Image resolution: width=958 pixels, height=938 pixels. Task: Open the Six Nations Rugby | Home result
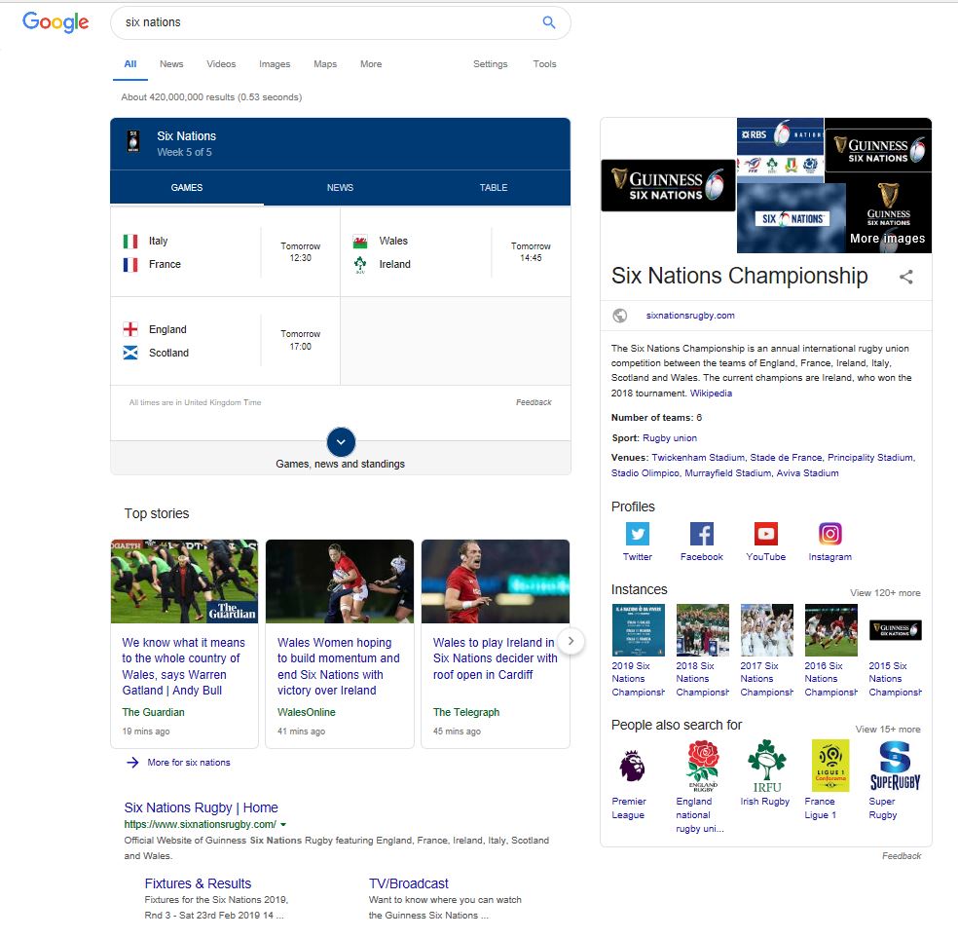click(x=201, y=807)
